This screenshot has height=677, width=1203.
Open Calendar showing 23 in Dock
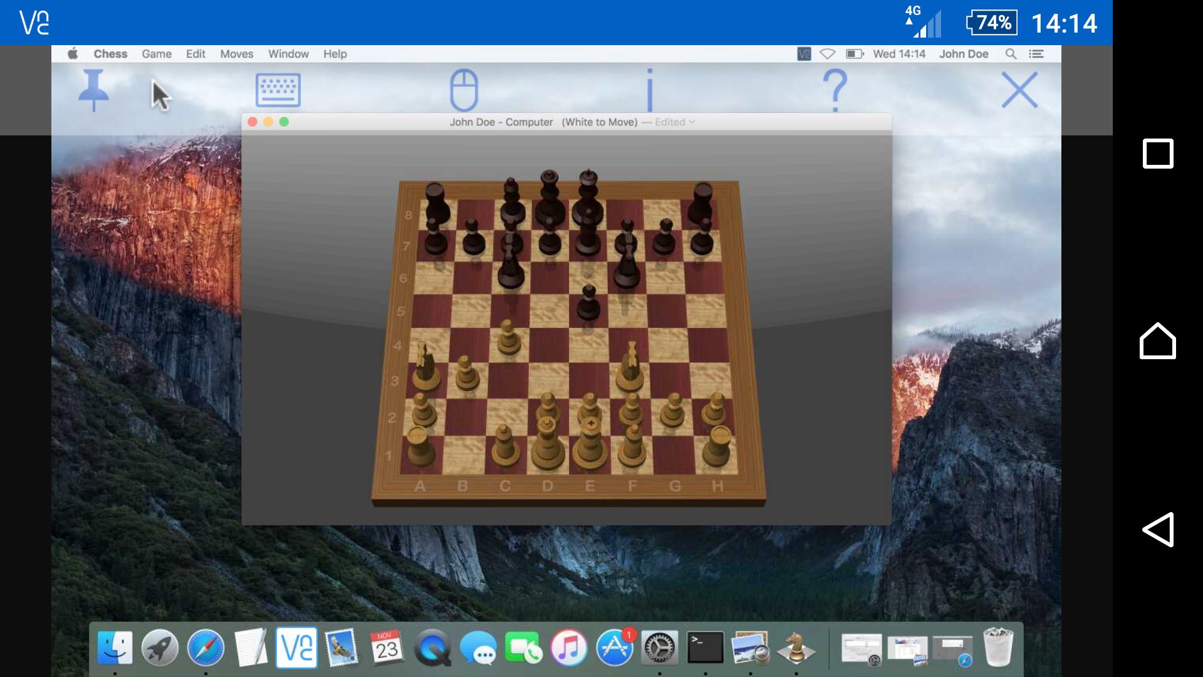387,648
